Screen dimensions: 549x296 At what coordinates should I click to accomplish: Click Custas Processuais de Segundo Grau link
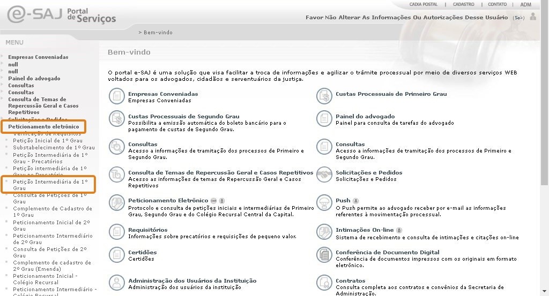184,116
